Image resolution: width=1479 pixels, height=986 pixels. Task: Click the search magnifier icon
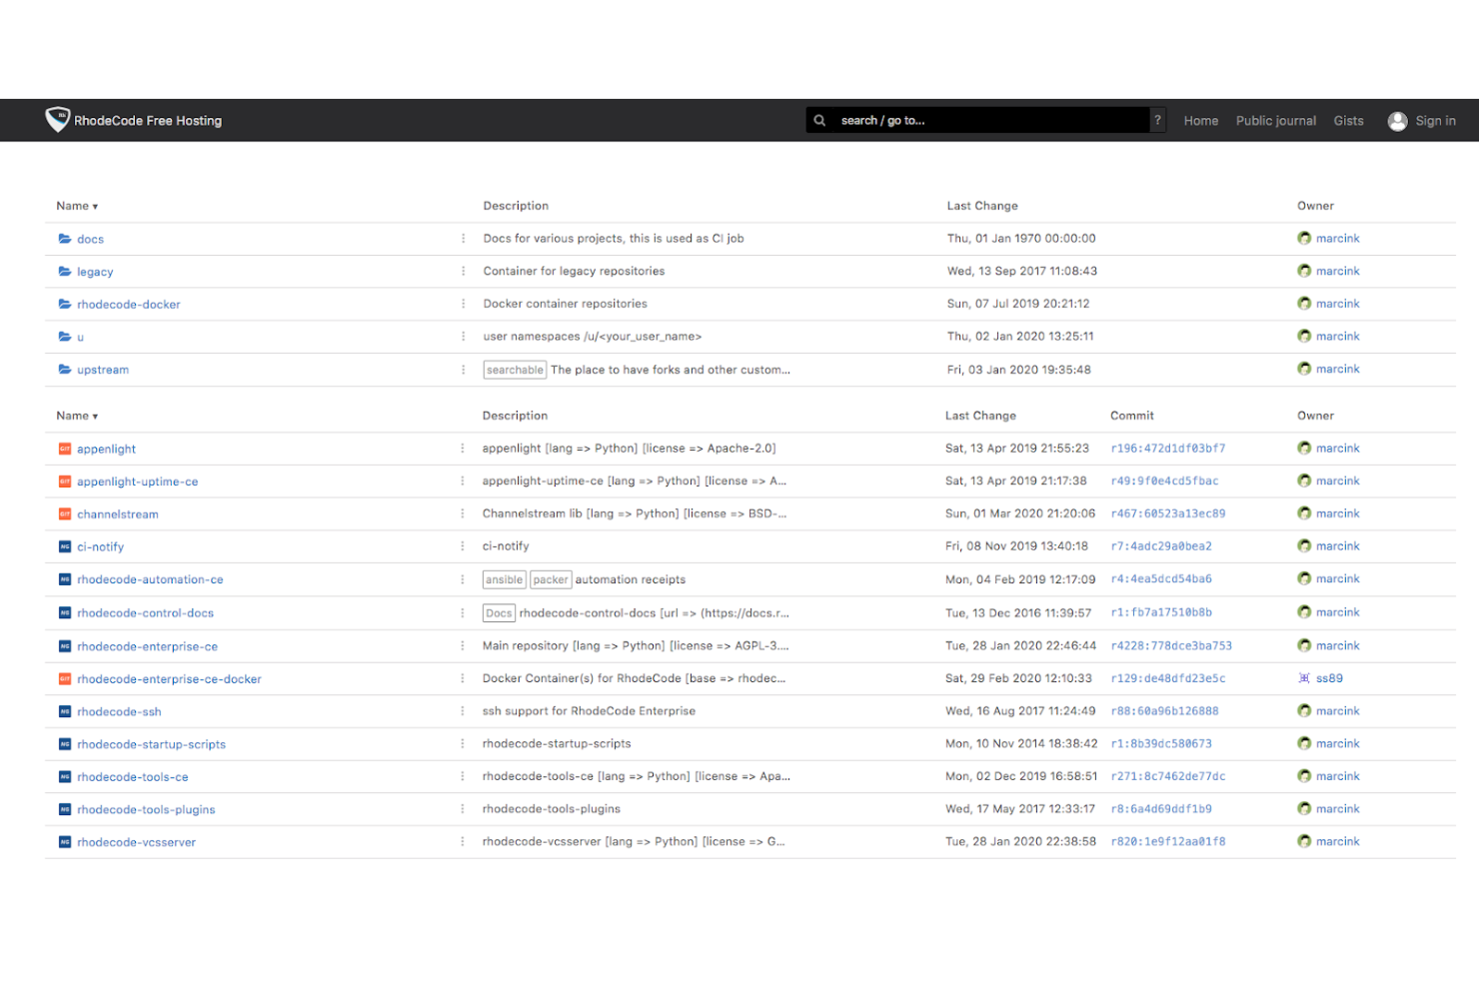pyautogui.click(x=819, y=120)
